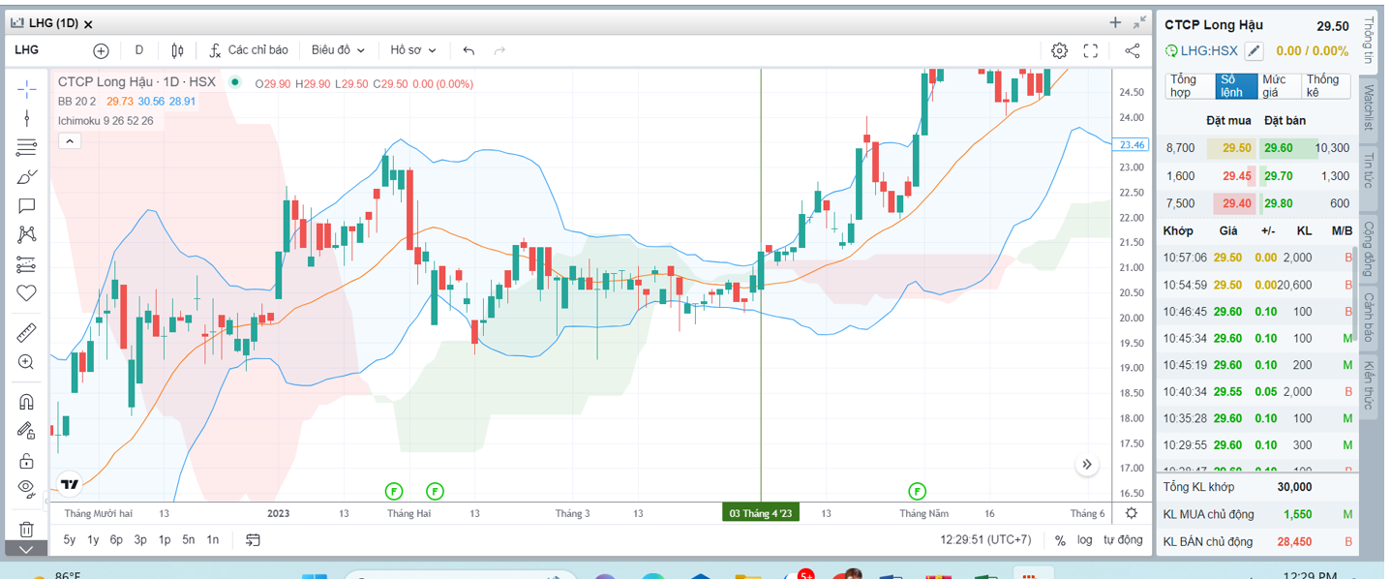This screenshot has width=1391, height=579.
Task: Switch to the Thống kê tab
Action: [1325, 86]
